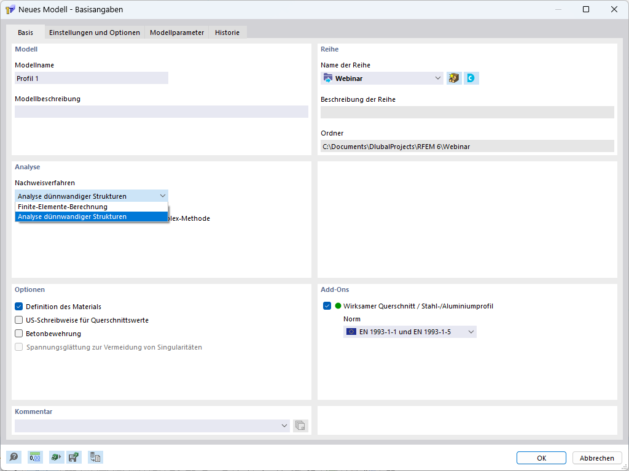Click the save-as-default floppy disk icon

74,458
